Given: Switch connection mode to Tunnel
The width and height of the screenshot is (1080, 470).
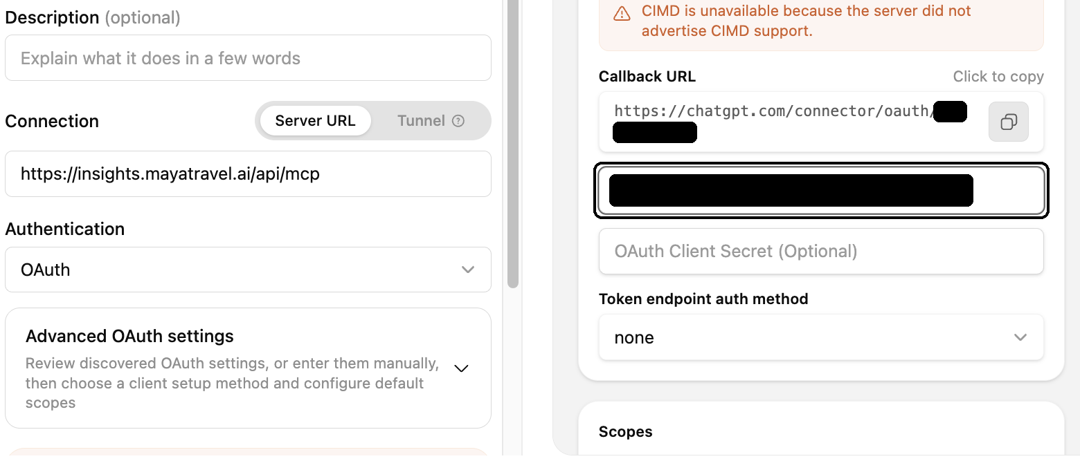Looking at the screenshot, I should (x=431, y=121).
